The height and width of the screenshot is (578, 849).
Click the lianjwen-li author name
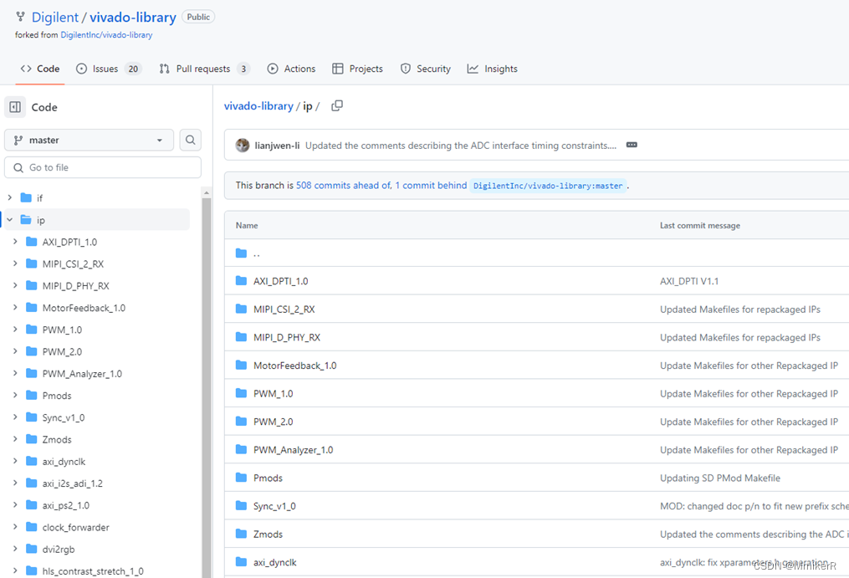tap(277, 146)
